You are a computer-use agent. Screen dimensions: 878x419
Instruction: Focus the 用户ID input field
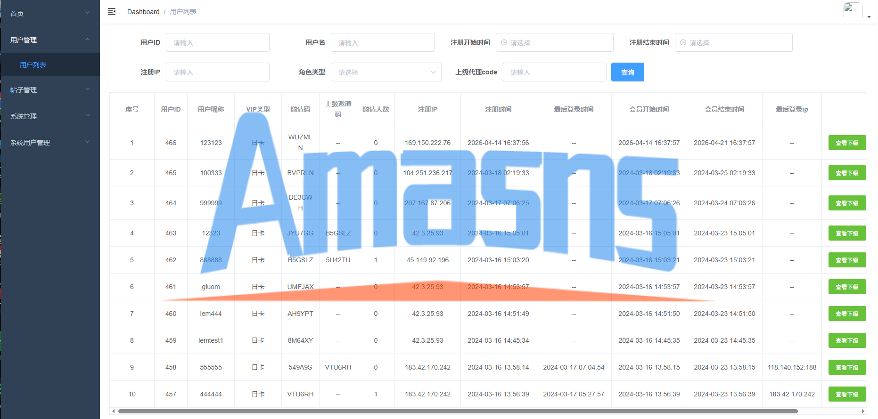click(218, 42)
